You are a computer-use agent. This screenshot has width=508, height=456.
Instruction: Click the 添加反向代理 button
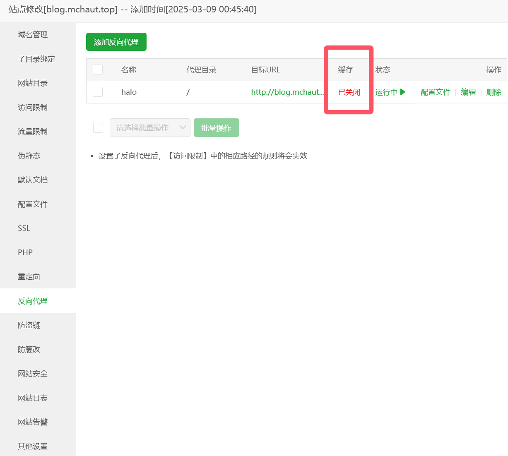116,42
